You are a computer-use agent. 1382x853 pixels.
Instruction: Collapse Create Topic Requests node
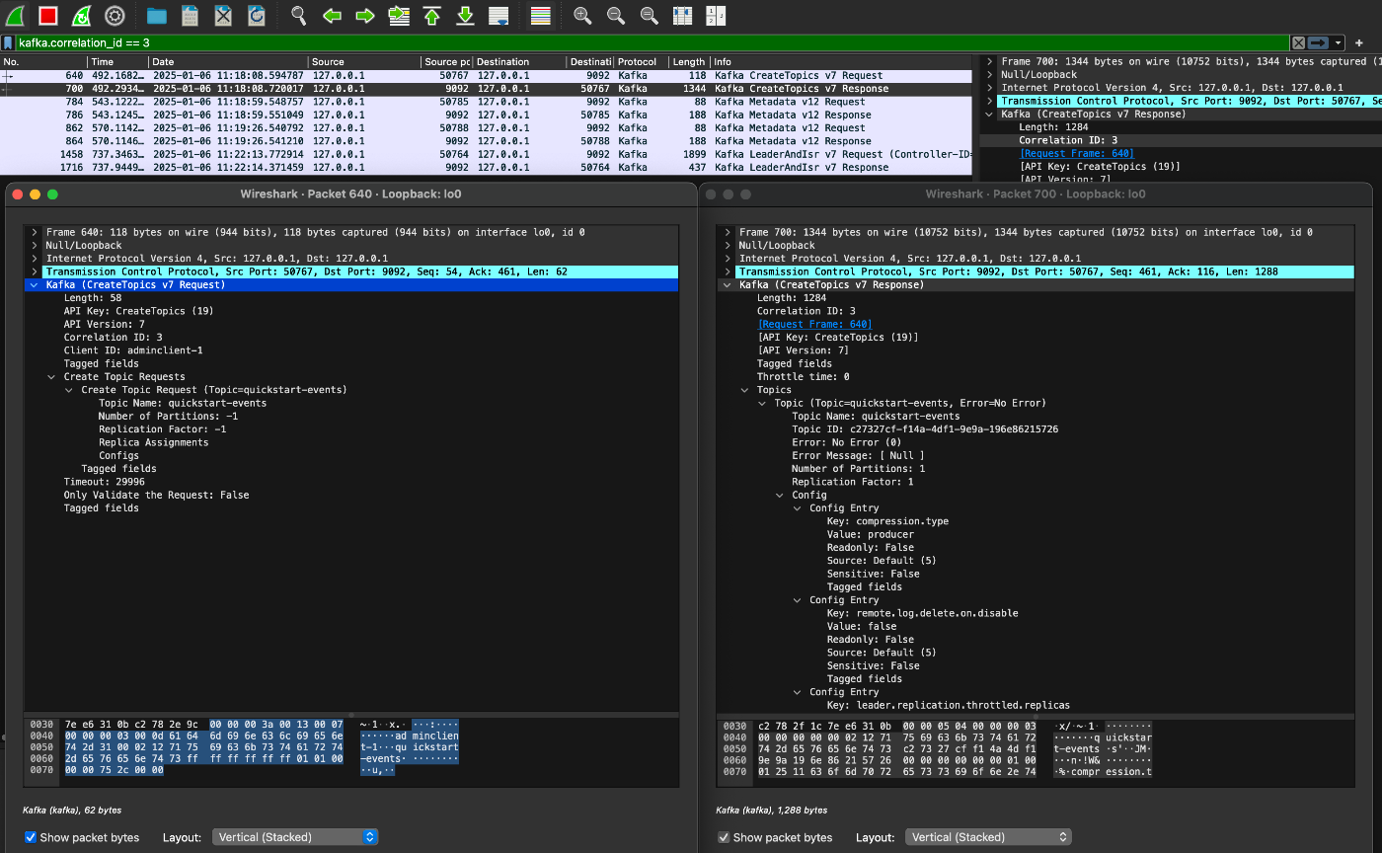tap(52, 376)
